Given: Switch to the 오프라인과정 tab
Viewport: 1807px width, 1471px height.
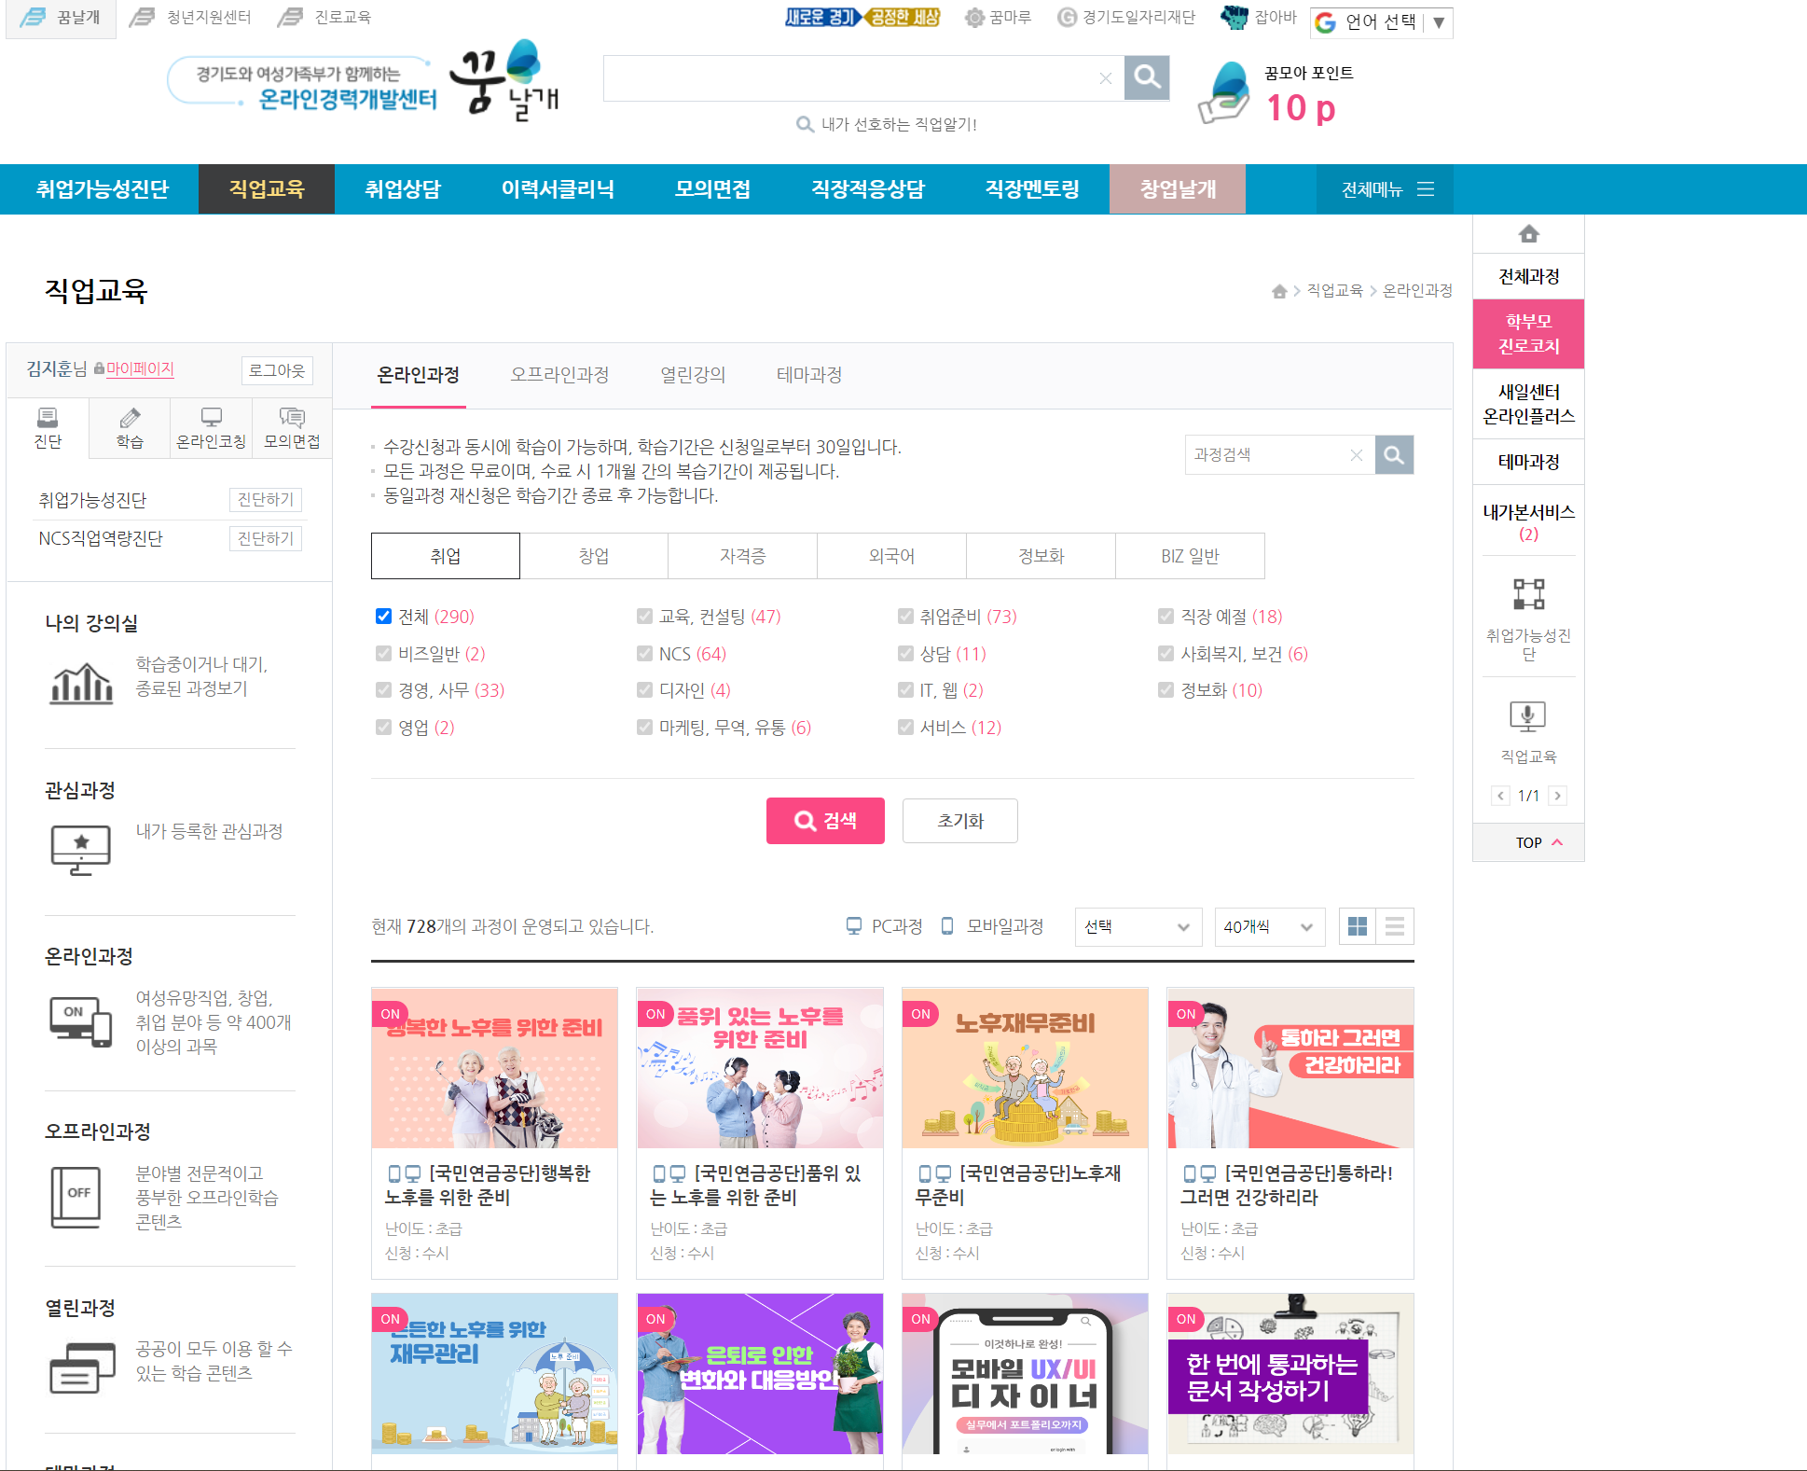Looking at the screenshot, I should [559, 375].
